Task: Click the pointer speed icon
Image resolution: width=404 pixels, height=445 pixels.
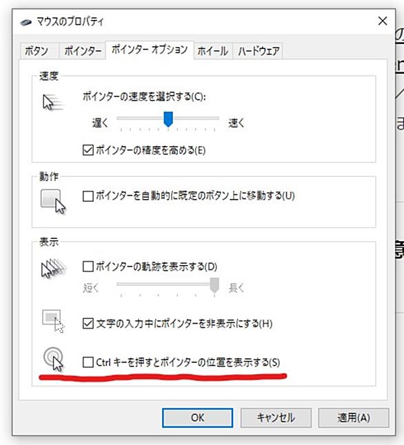Action: 53,103
